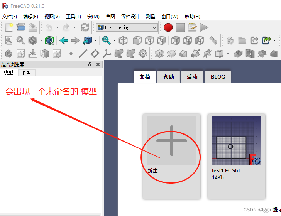
Task: Create a new document with the New icon
Action: [x=9, y=27]
